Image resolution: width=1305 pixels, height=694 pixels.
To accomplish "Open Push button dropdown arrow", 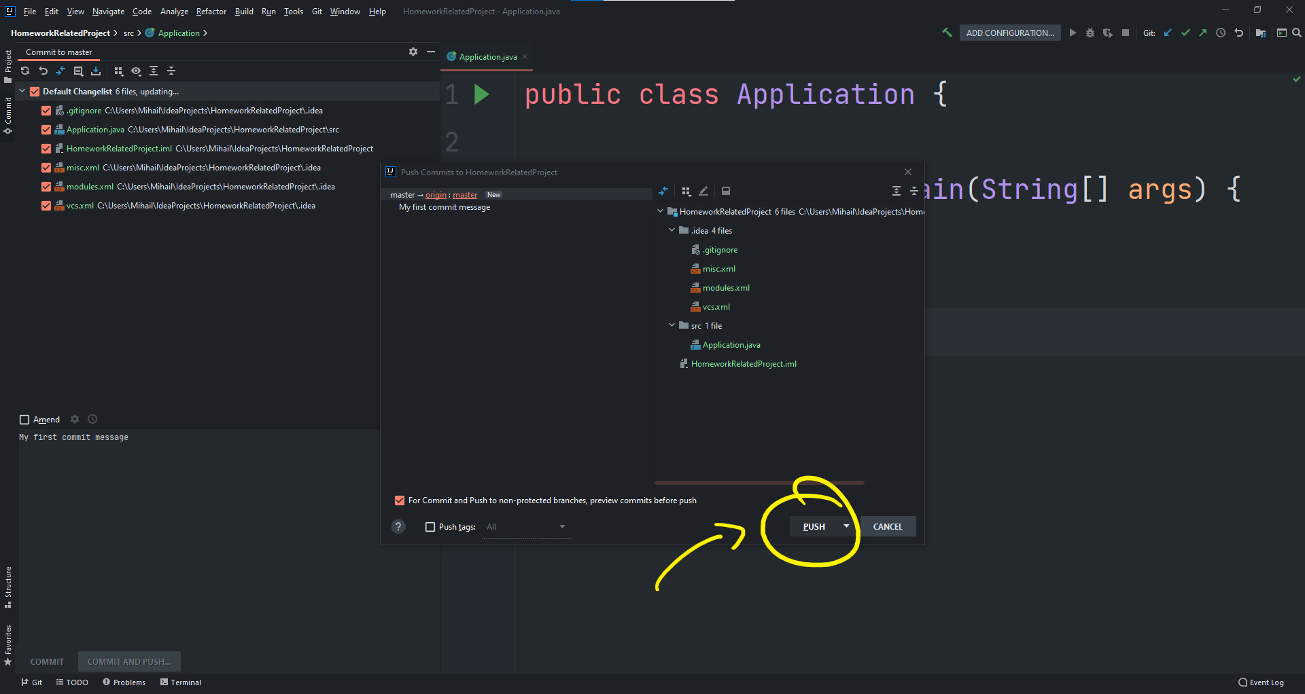I will tap(846, 526).
